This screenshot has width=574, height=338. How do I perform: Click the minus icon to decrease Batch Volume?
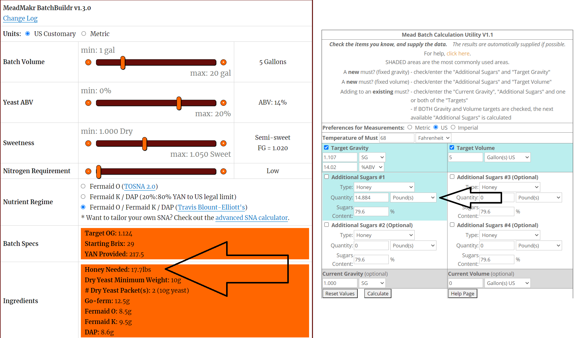tap(88, 62)
